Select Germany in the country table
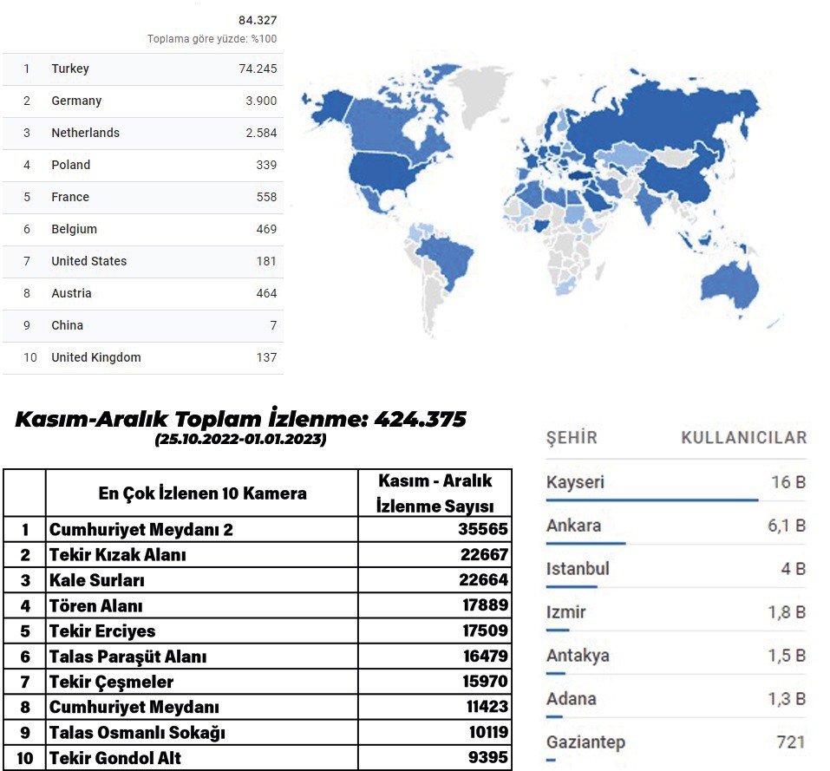The image size is (830, 771). [x=143, y=101]
